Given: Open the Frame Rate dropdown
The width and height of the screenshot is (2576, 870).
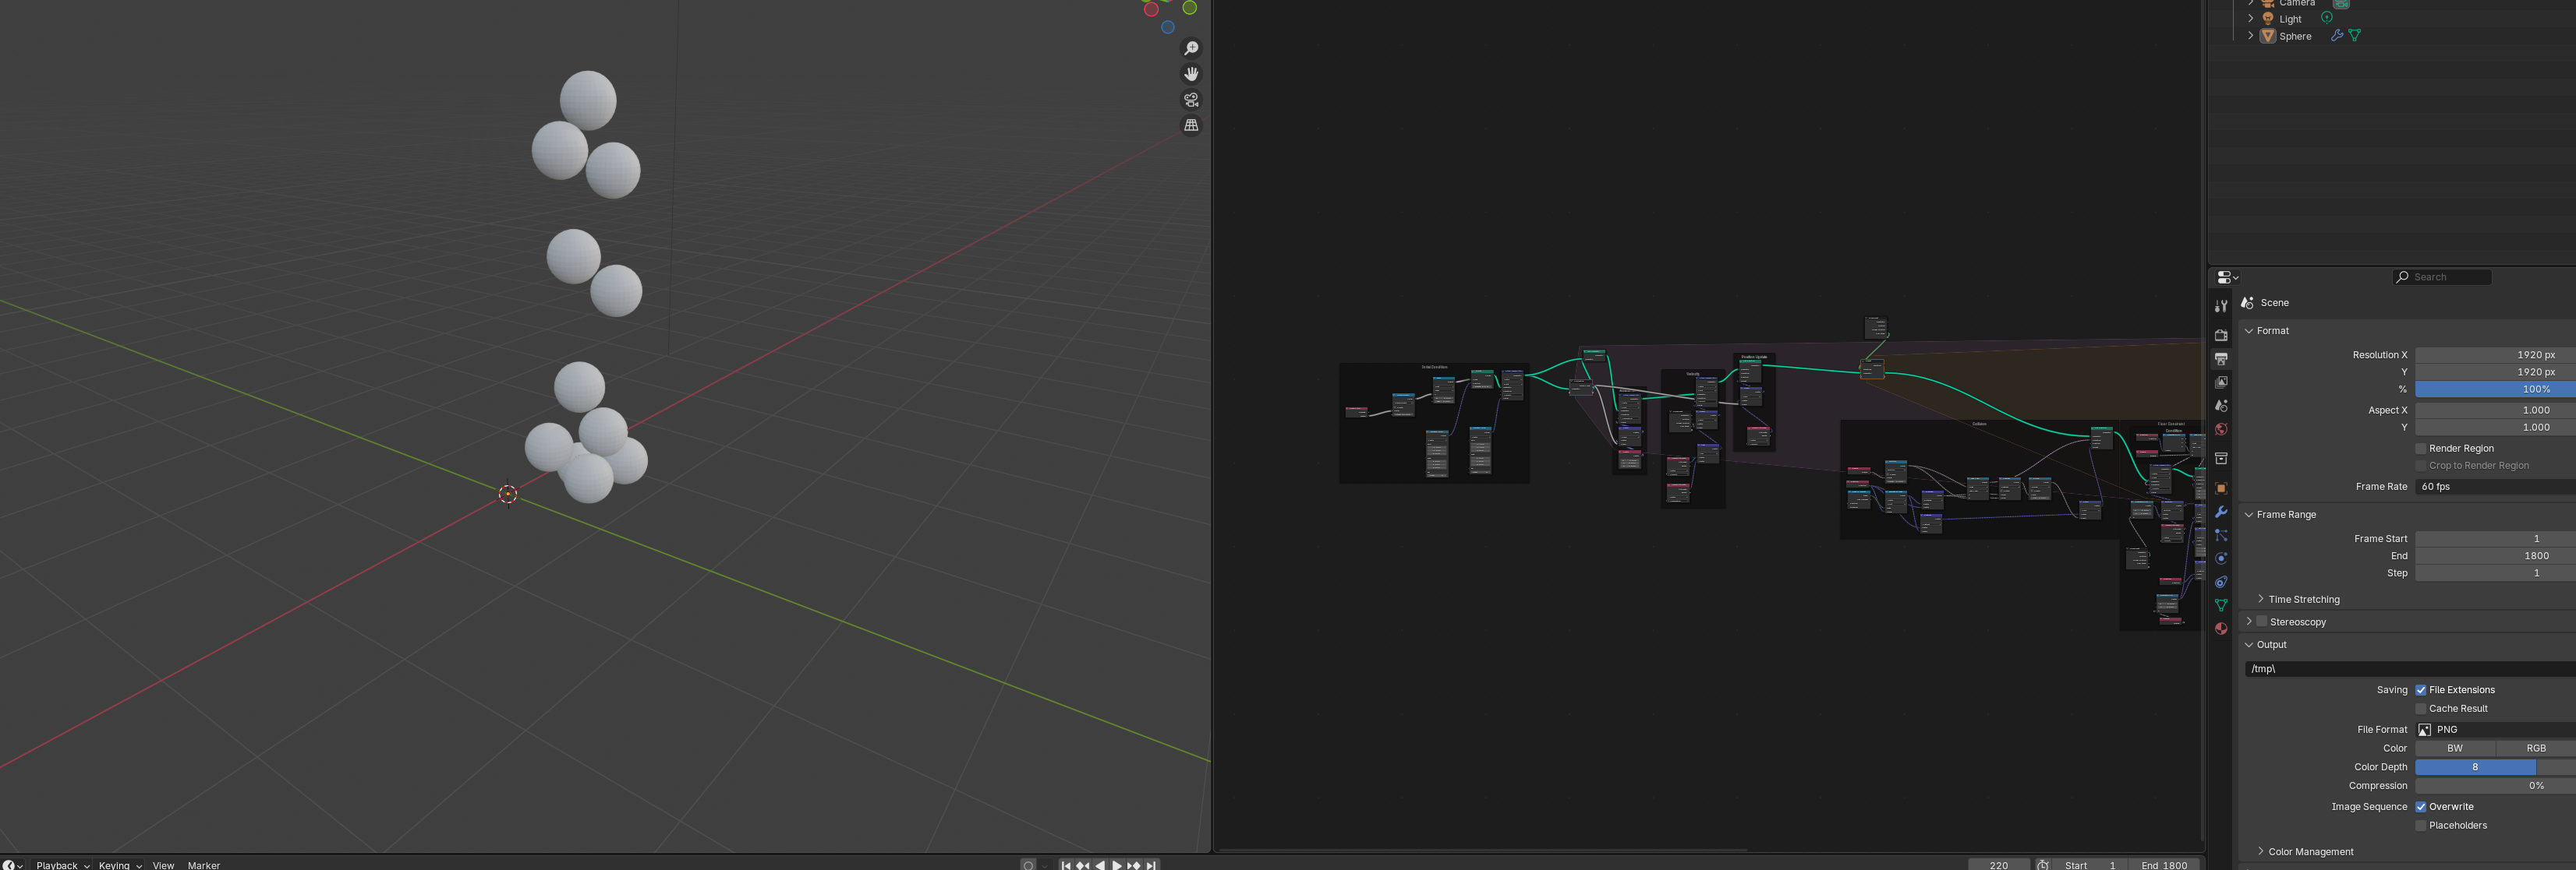Looking at the screenshot, I should 2495,488.
